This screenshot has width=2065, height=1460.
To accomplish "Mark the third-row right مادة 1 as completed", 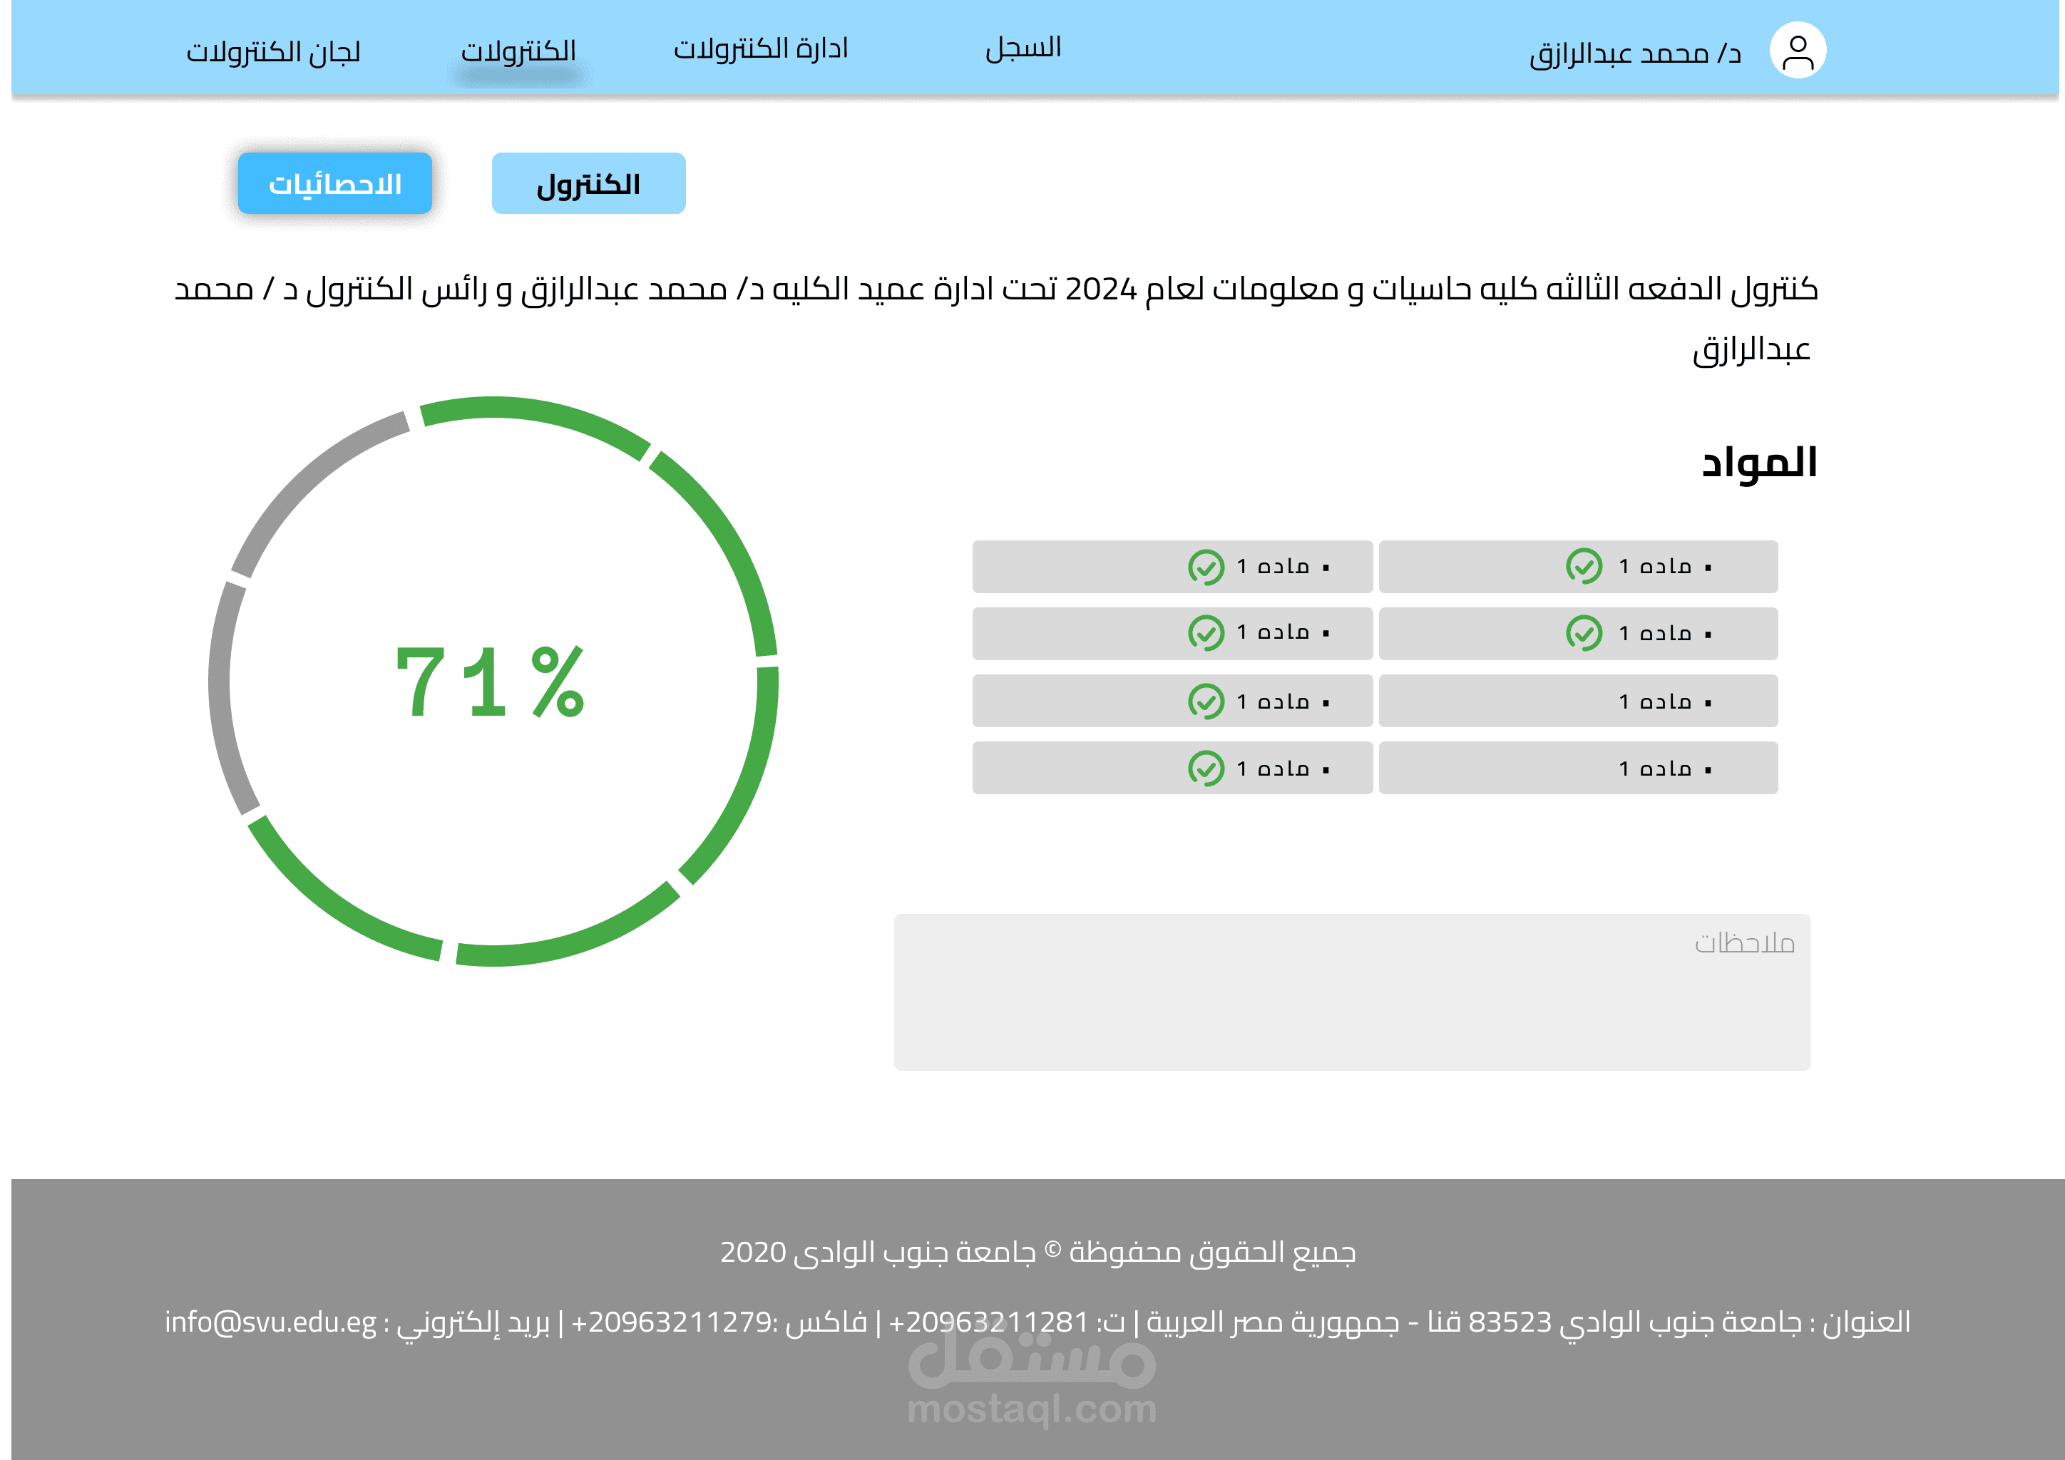I will point(1579,700).
